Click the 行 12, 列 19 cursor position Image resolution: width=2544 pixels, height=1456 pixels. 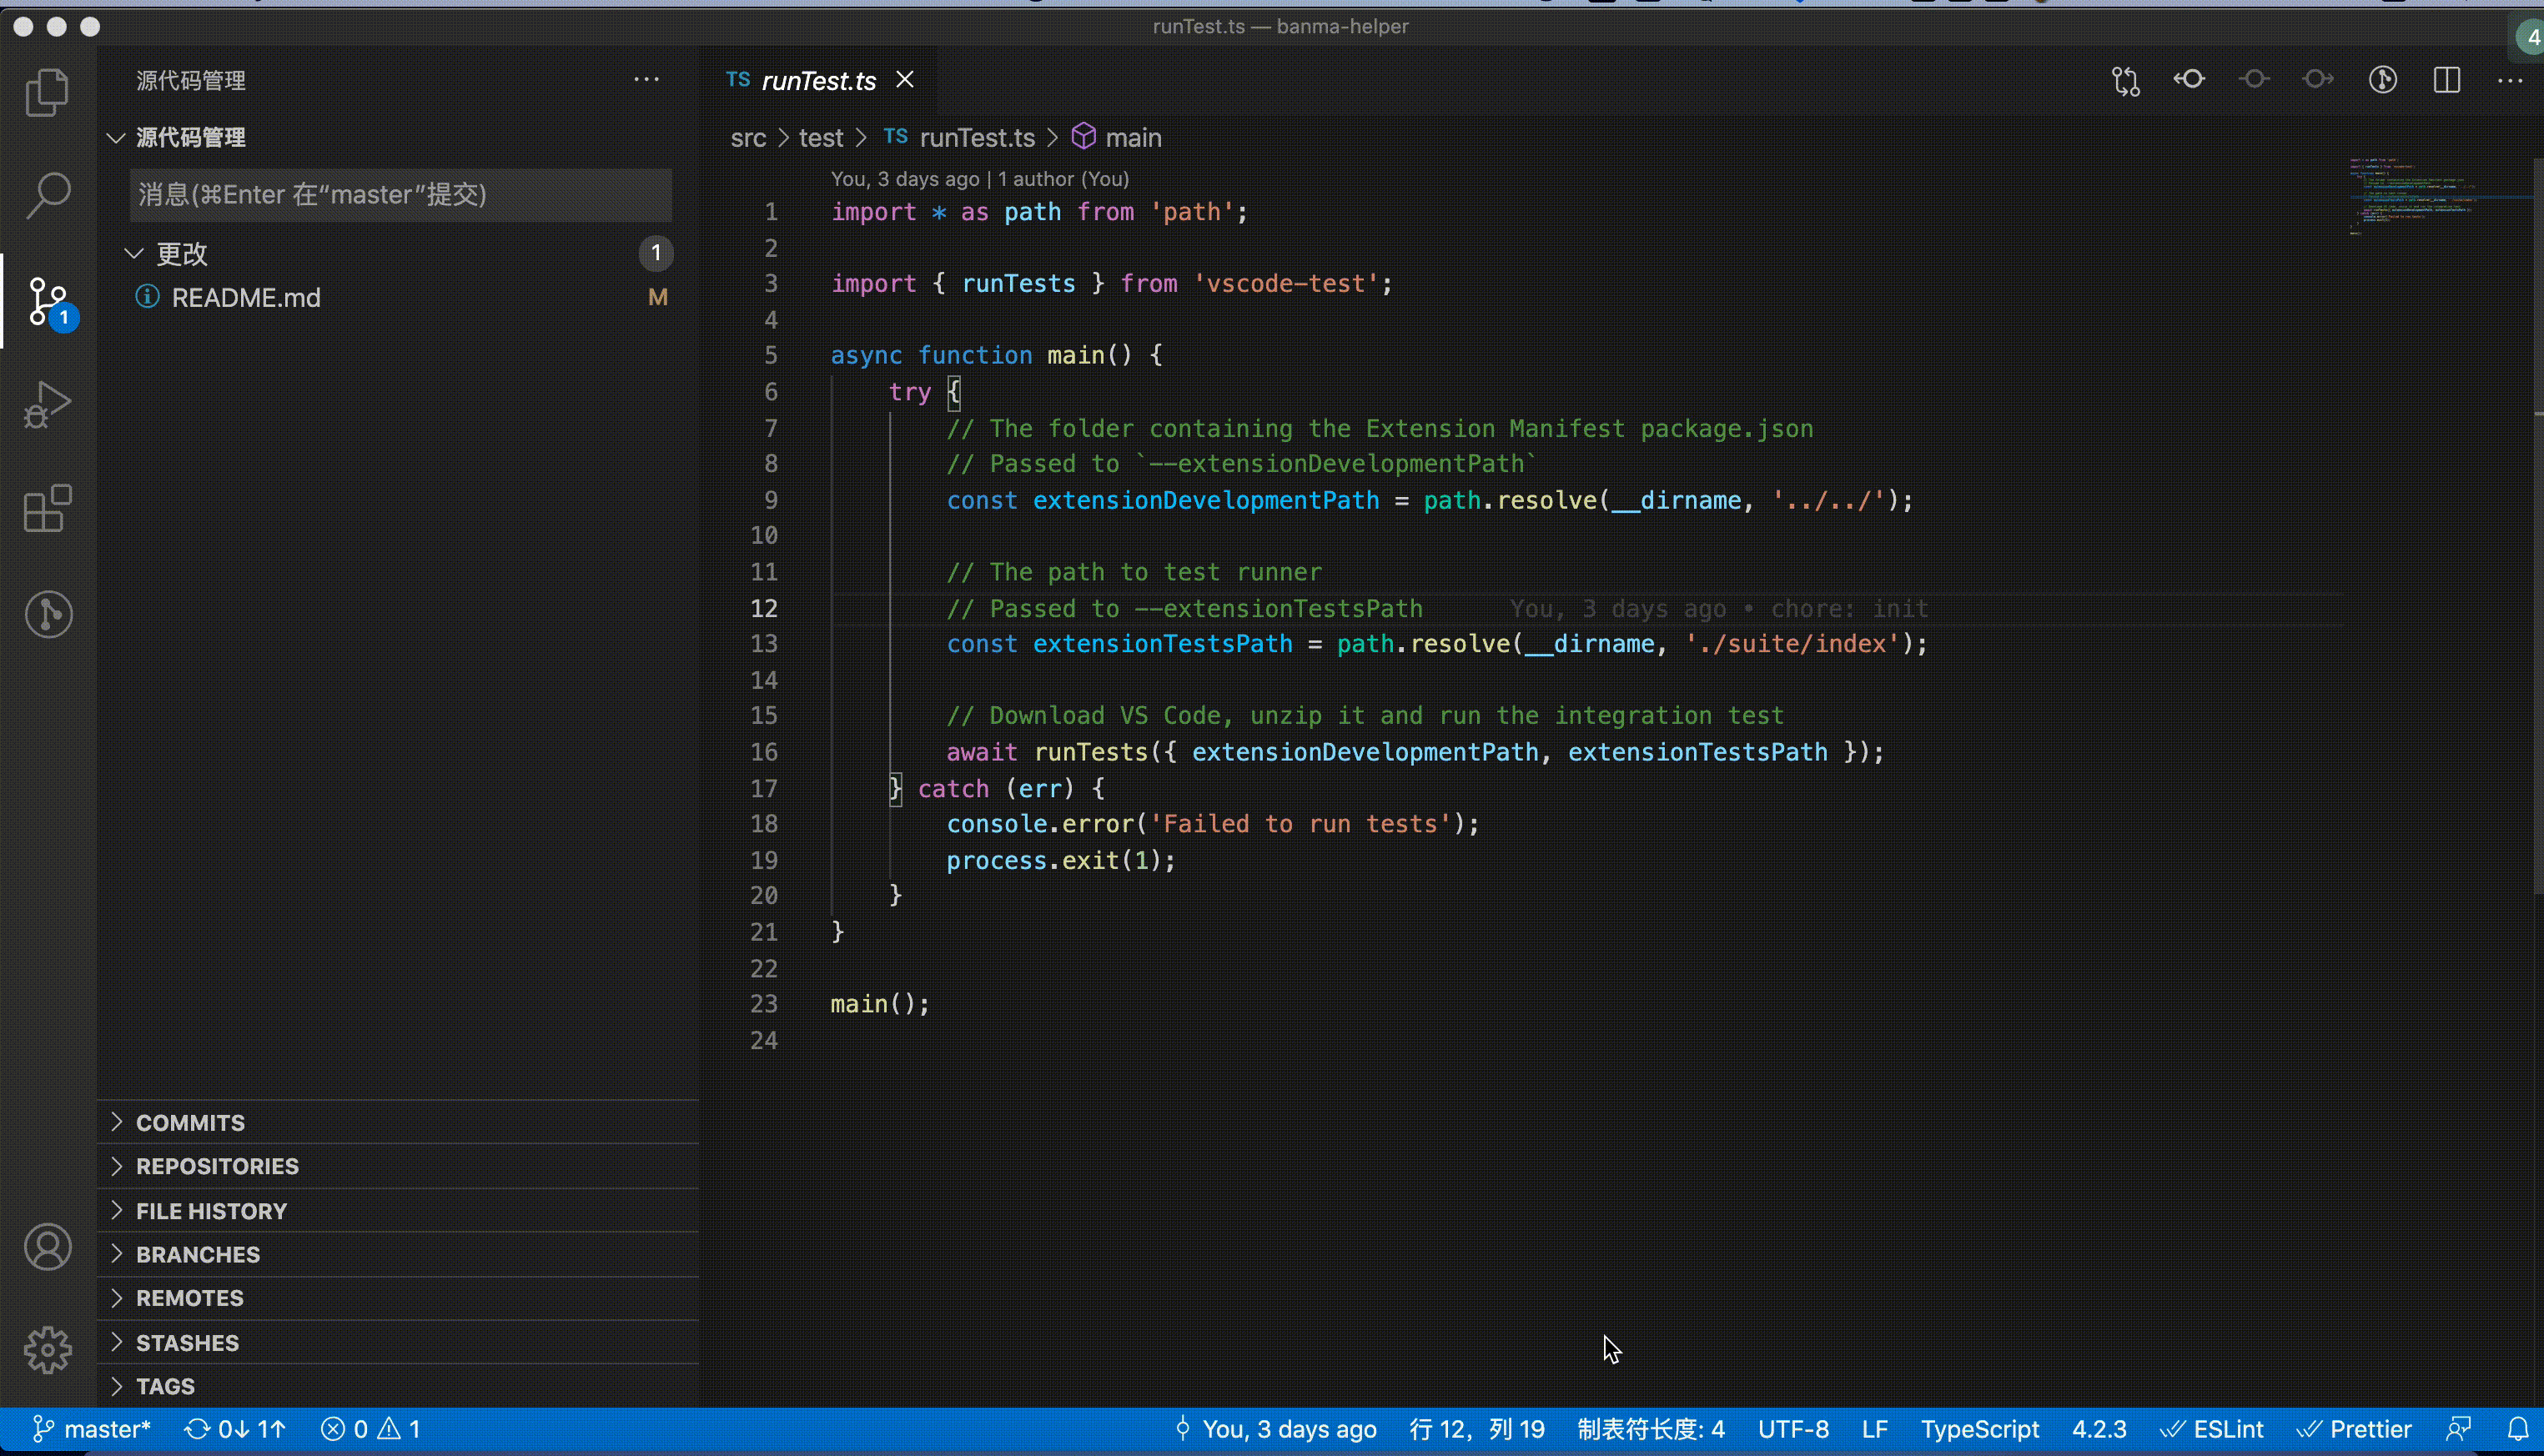[1477, 1429]
